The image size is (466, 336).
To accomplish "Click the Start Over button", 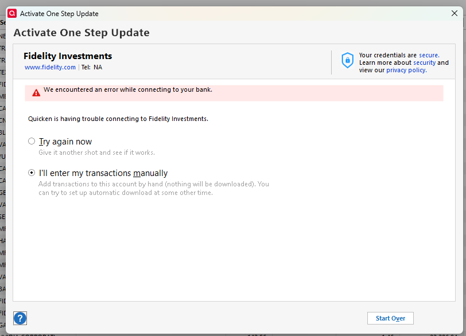I will [390, 318].
